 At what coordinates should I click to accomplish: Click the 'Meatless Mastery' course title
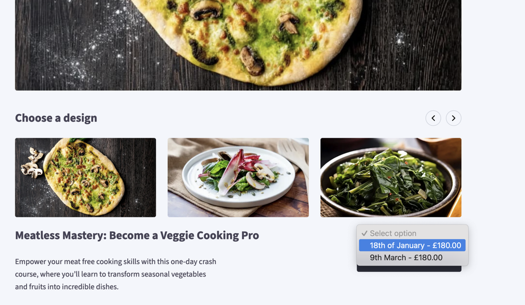[137, 235]
